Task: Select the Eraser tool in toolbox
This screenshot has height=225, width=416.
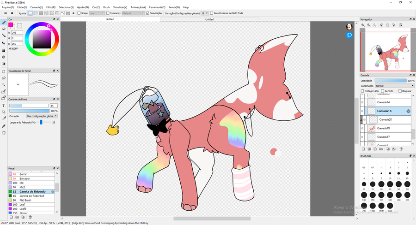Action: click(x=4, y=29)
